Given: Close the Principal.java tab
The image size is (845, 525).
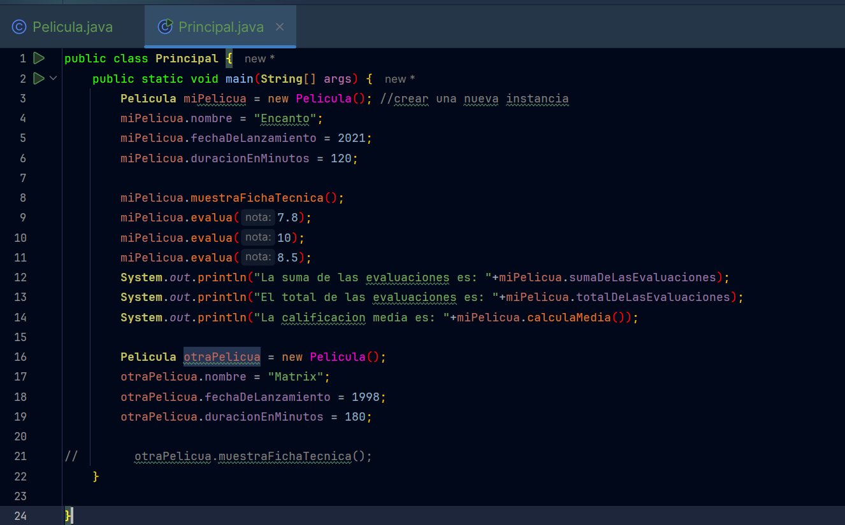Looking at the screenshot, I should click(x=279, y=27).
